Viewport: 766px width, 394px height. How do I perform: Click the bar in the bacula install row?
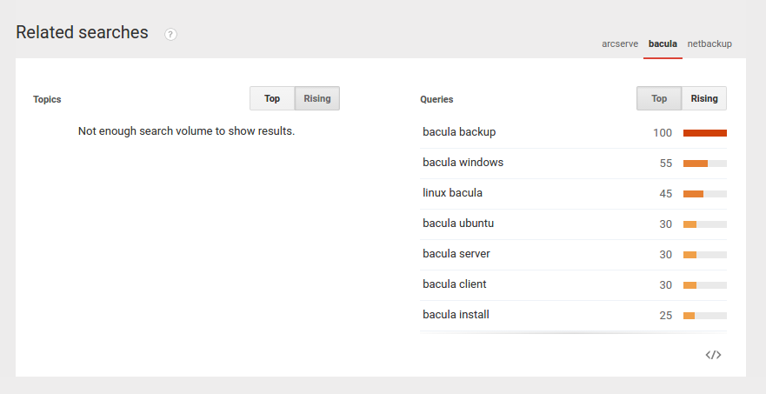tap(705, 316)
